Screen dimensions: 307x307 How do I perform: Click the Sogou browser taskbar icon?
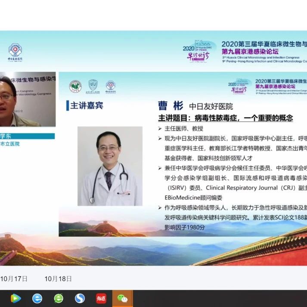click(80, 298)
